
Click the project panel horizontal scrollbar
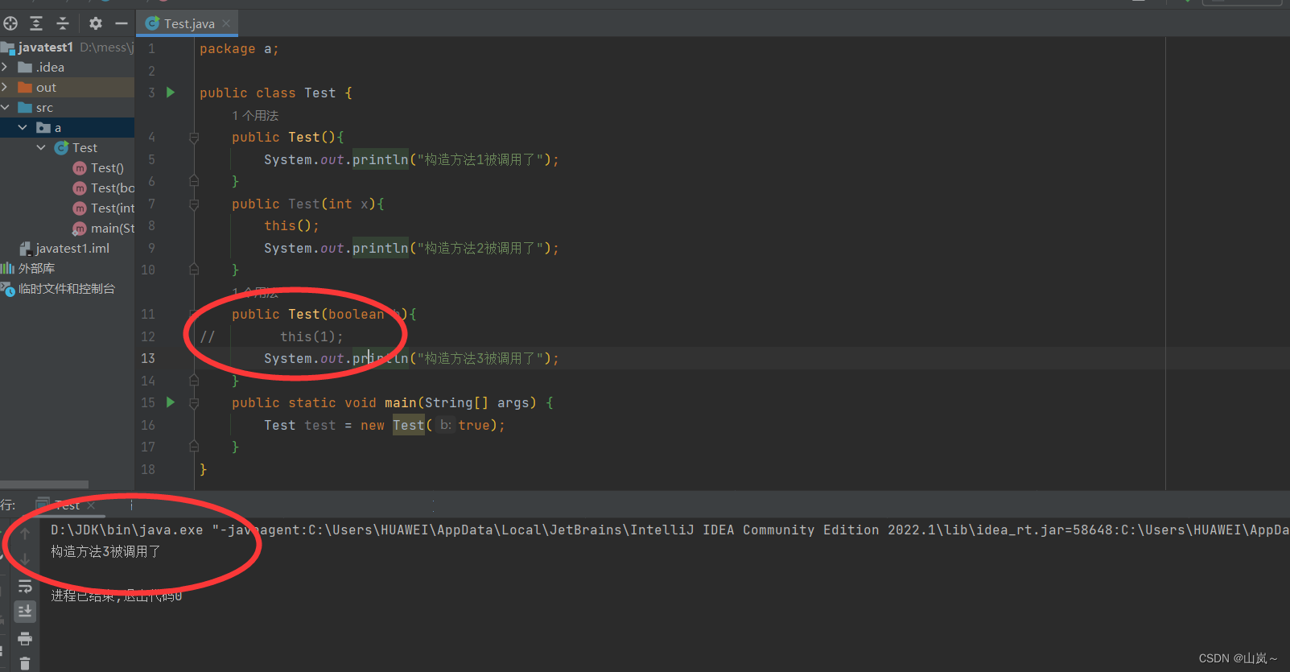[x=44, y=484]
